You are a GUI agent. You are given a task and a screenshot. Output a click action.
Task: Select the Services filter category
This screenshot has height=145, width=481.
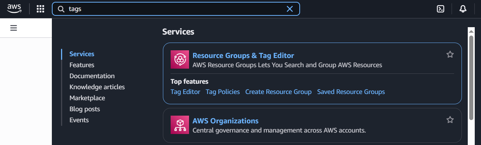82,54
